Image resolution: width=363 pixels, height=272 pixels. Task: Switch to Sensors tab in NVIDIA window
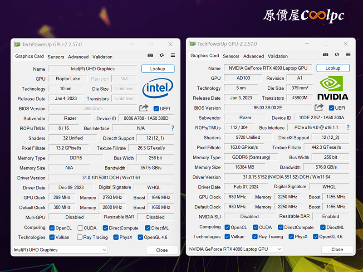tap(231, 56)
